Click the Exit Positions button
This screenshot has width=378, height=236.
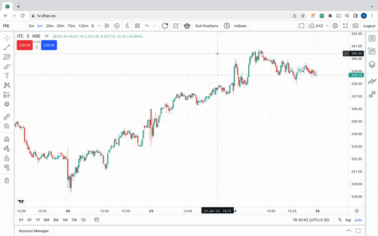point(207,26)
